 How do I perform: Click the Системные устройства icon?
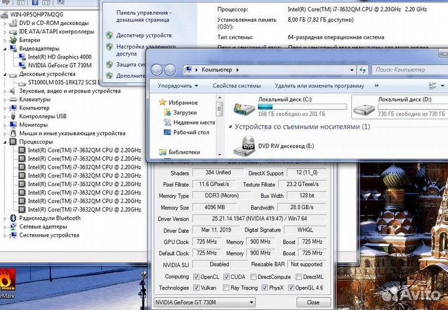pos(13,235)
